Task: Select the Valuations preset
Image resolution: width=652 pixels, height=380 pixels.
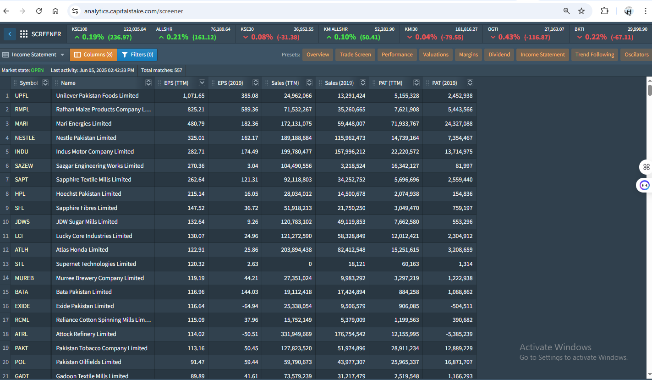Action: [x=436, y=55]
